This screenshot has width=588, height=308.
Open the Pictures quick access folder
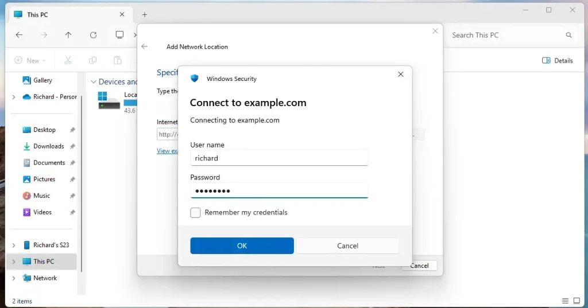click(44, 179)
